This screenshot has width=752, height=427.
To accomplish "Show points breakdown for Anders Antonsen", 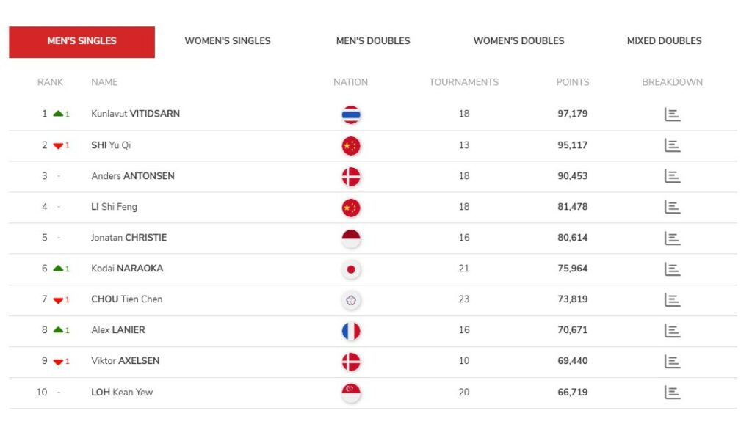I will point(672,176).
